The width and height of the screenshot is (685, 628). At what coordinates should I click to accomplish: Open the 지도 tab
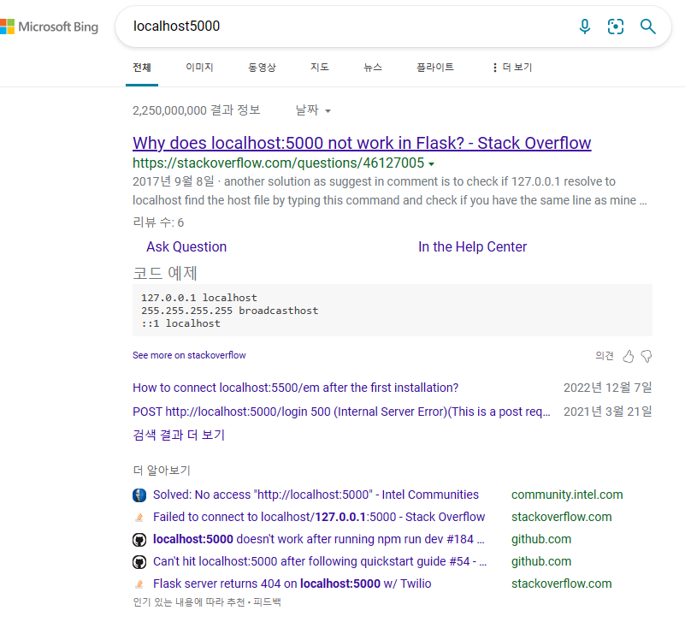click(319, 68)
